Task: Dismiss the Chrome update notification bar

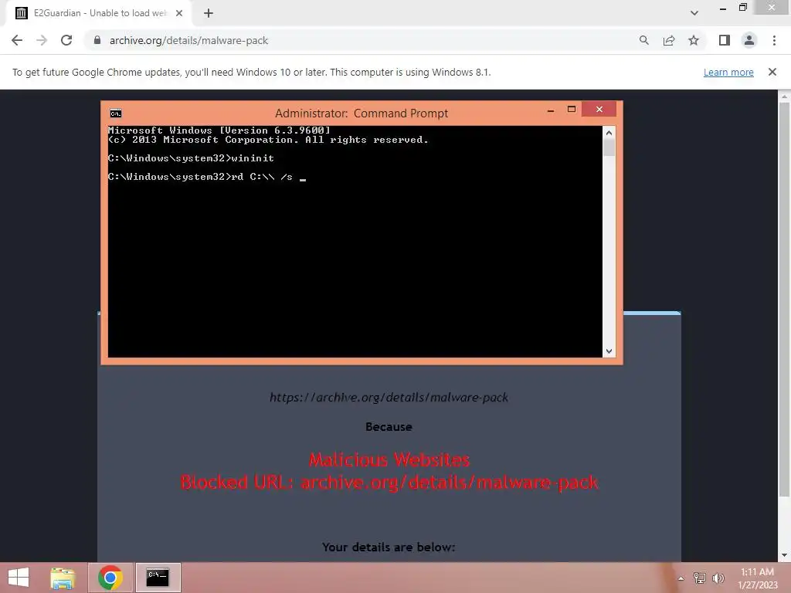Action: pos(772,72)
